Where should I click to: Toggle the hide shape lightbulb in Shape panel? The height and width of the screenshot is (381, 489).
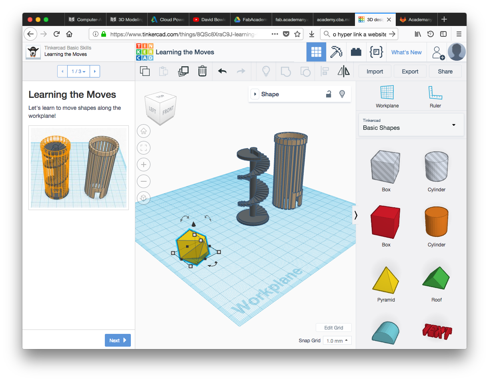coord(342,94)
